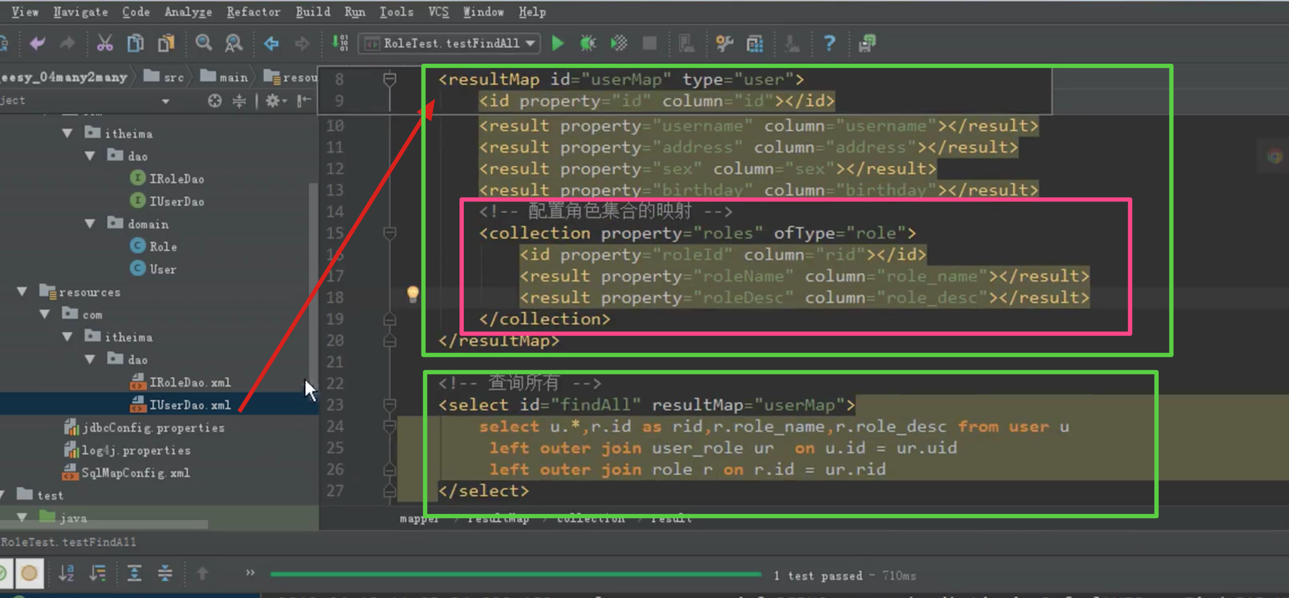Click the green test progress bar
This screenshot has width=1289, height=598.
tap(515, 574)
